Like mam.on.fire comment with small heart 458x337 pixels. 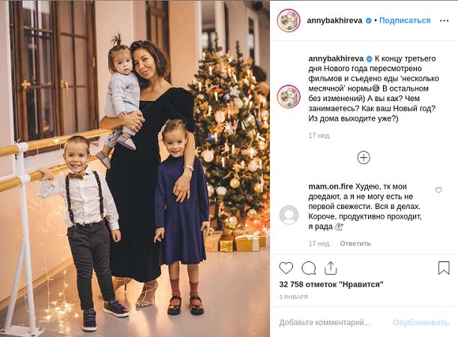(439, 190)
